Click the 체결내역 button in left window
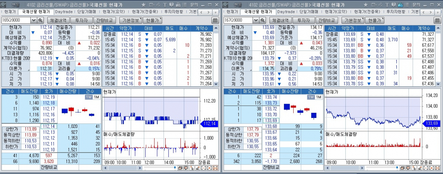This screenshot has width=443, height=174. (58, 20)
